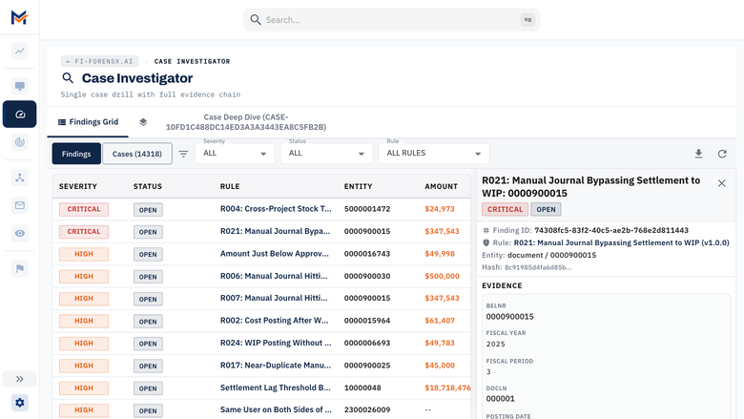This screenshot has width=744, height=419.
Task: Download findings using the download icon
Action: pyautogui.click(x=698, y=154)
